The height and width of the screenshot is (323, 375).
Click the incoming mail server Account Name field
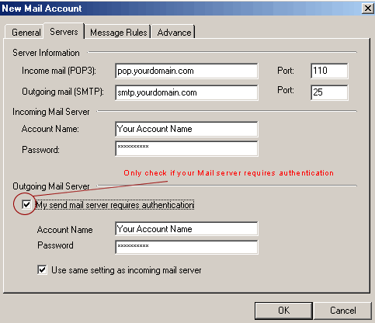[186, 129]
